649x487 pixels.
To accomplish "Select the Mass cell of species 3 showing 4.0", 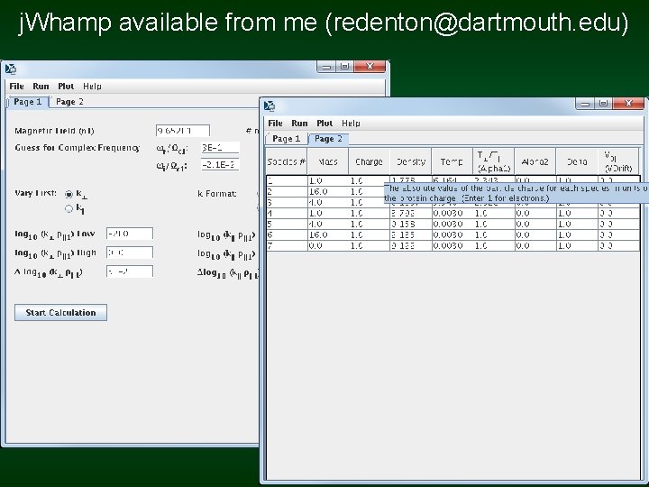I will (x=328, y=203).
